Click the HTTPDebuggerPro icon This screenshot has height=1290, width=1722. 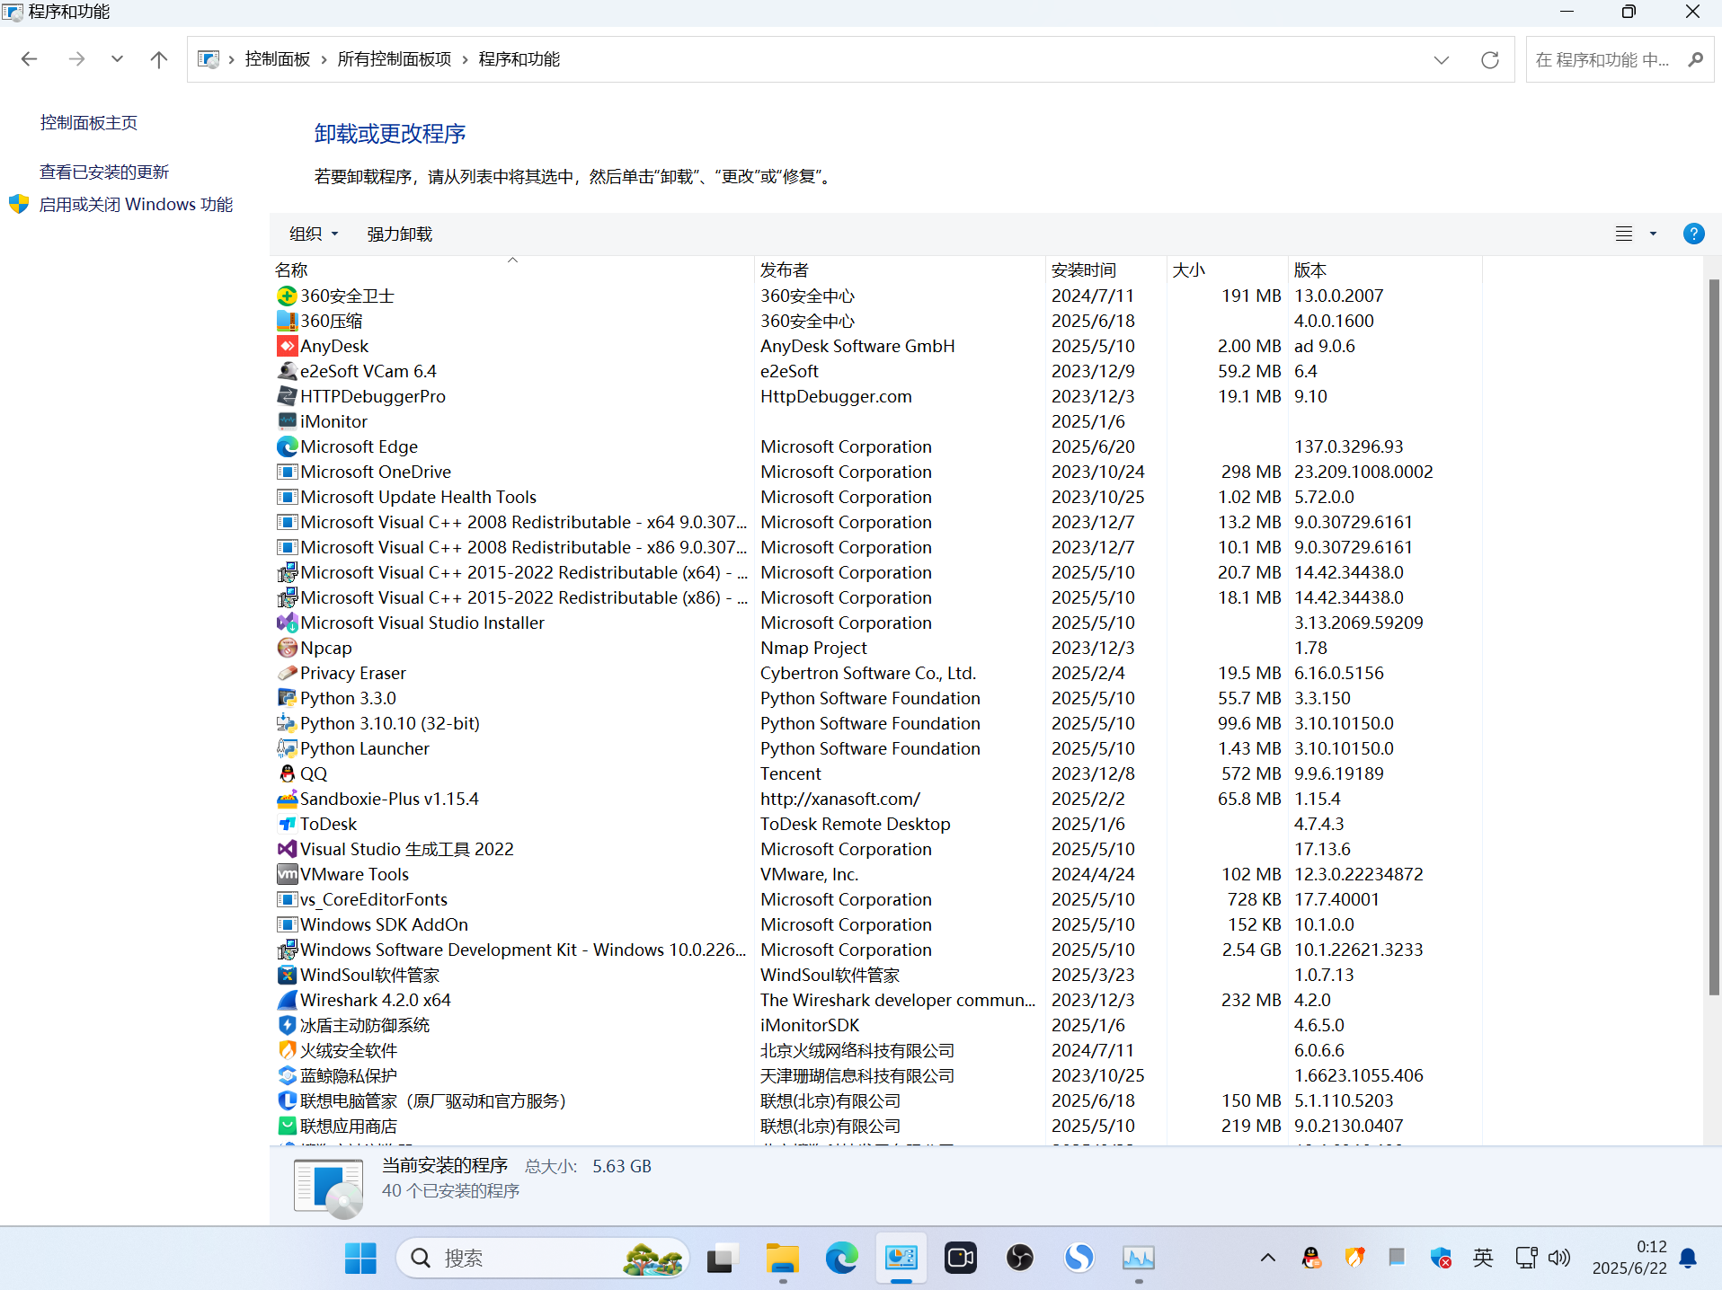(287, 396)
